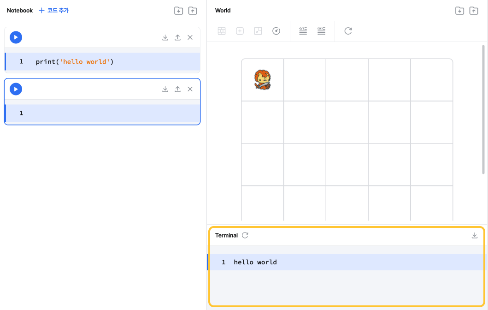Download the first code cell

165,37
